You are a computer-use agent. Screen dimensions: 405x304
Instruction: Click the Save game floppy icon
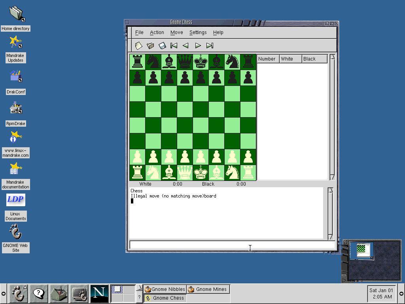click(162, 46)
